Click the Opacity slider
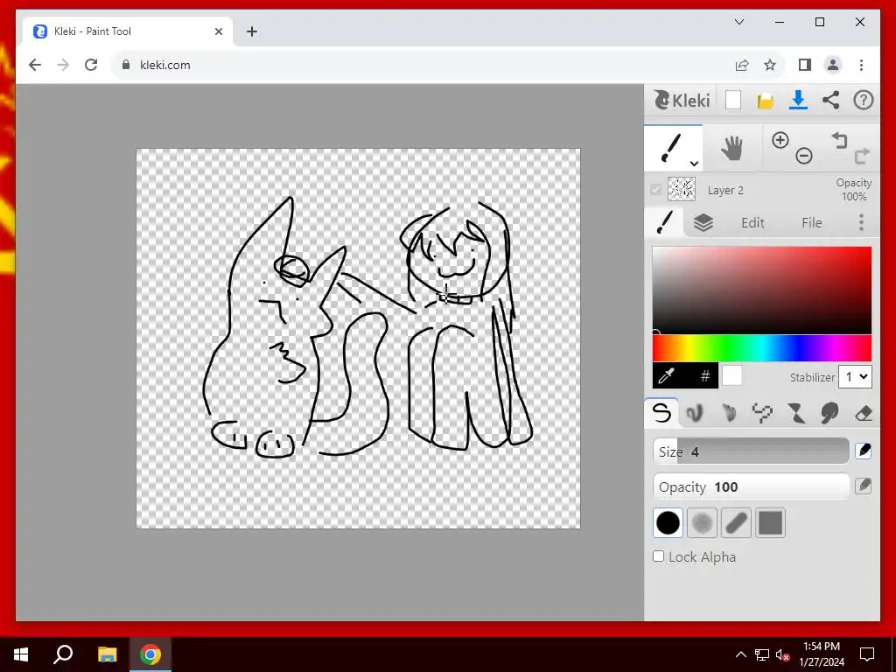896x672 pixels. point(751,486)
